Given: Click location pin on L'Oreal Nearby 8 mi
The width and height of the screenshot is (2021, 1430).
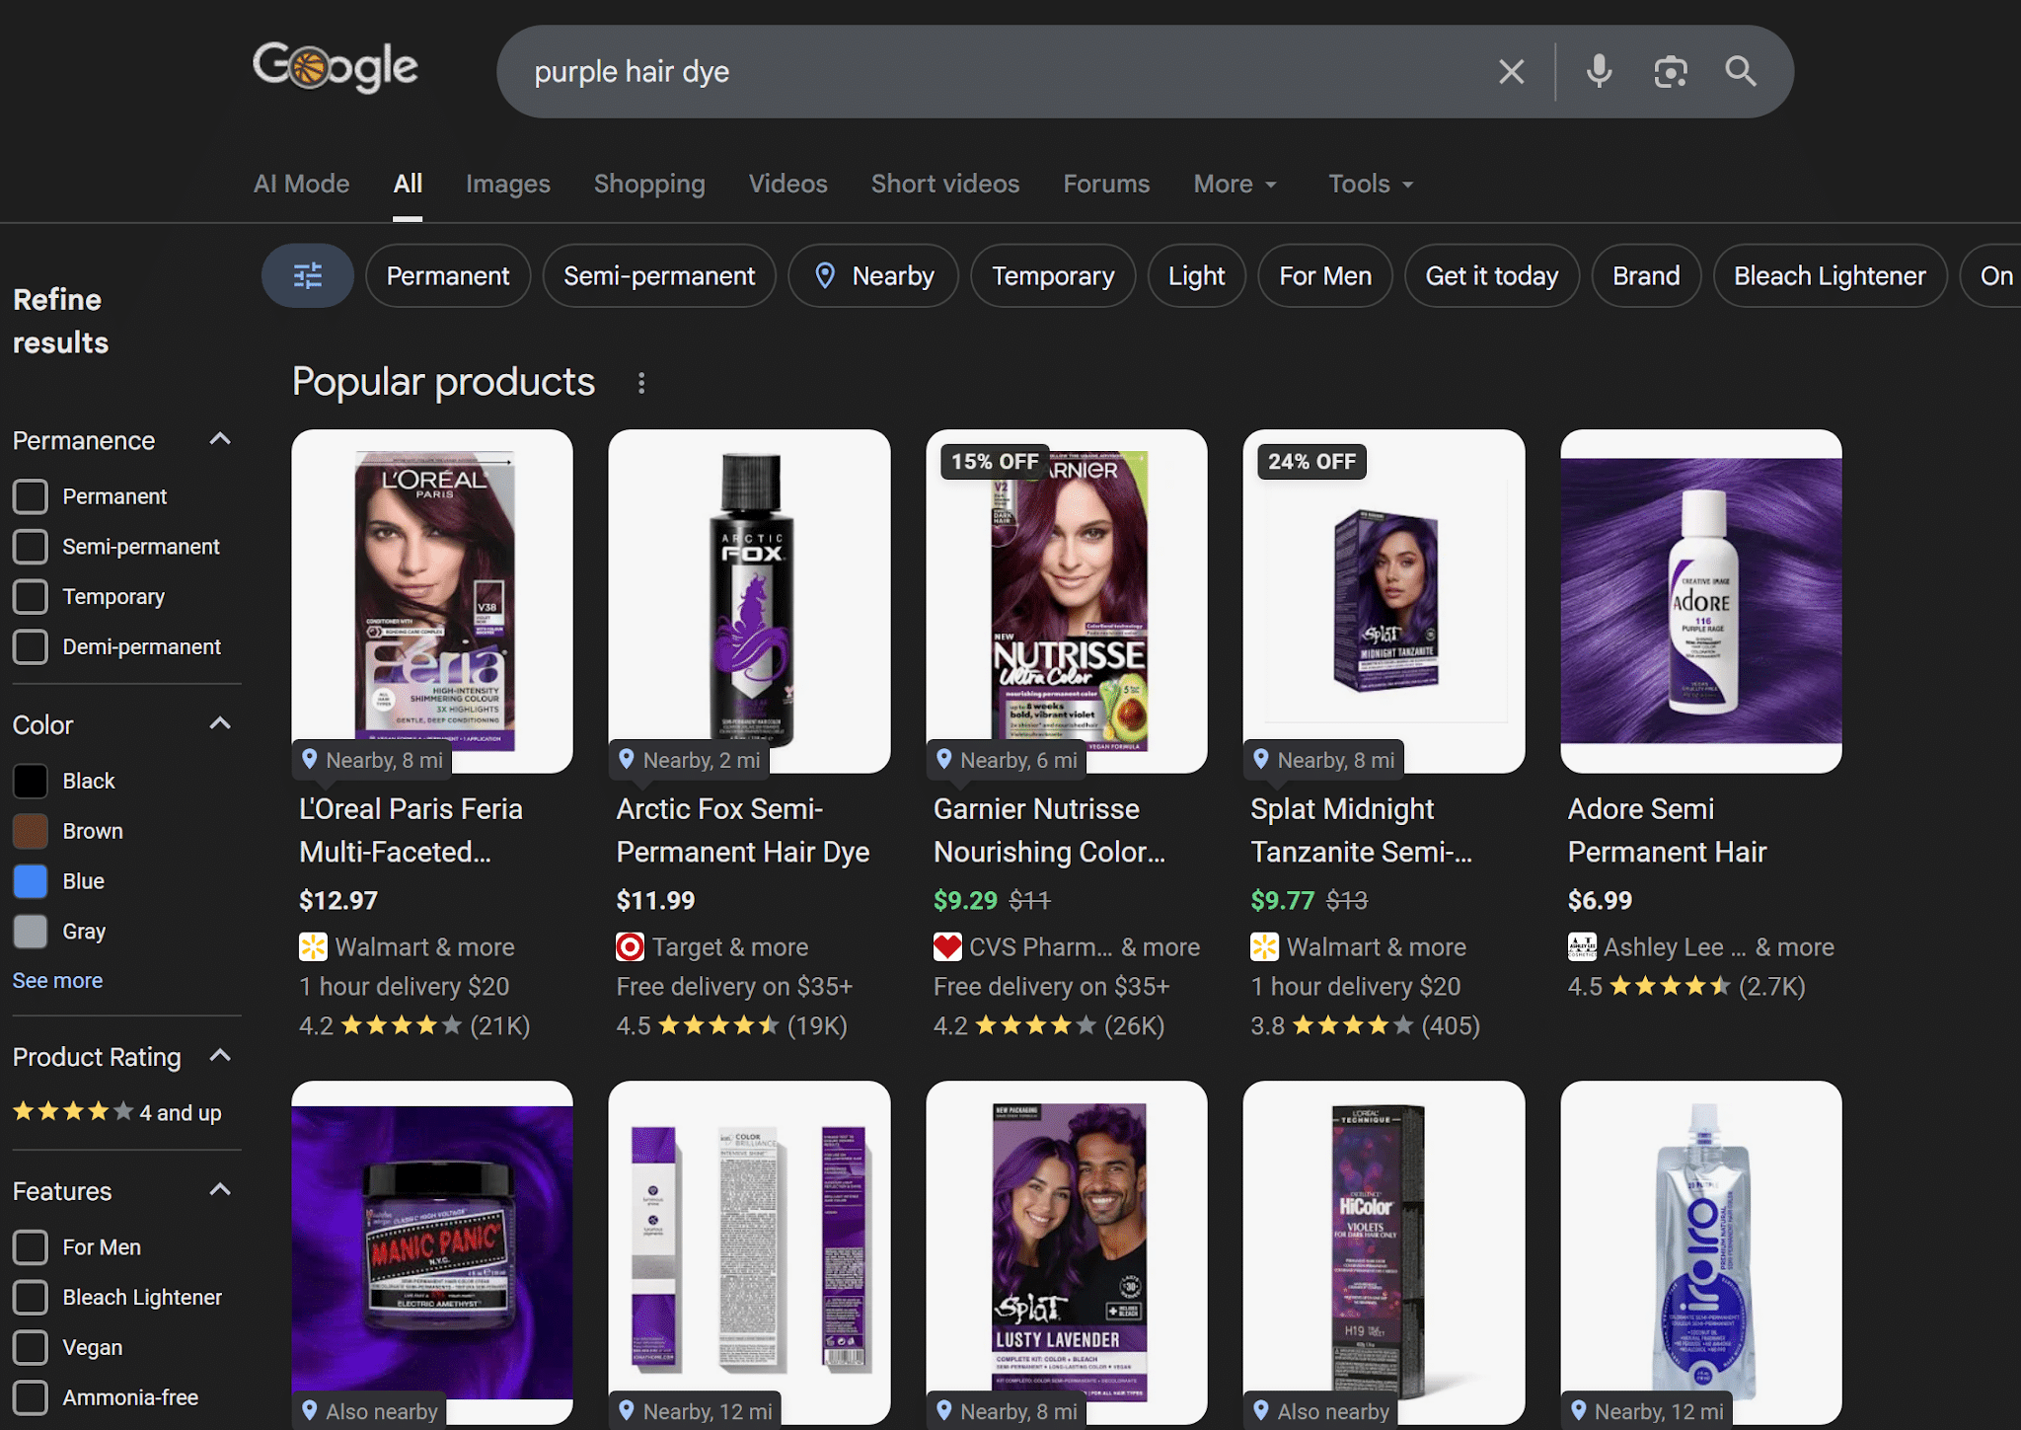Looking at the screenshot, I should tap(310, 759).
